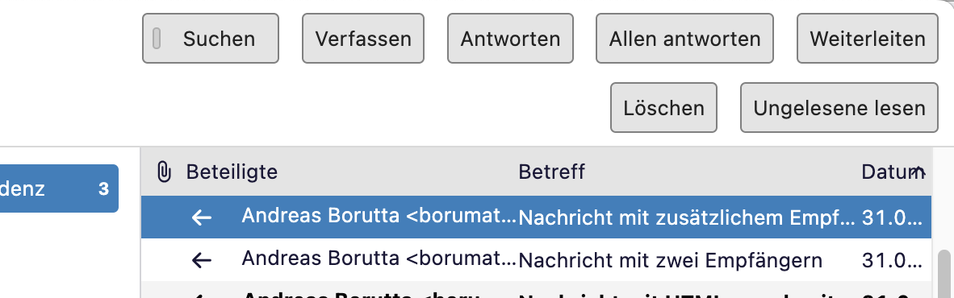Select the highlighted sidebar folder ending in denz

(x=59, y=188)
